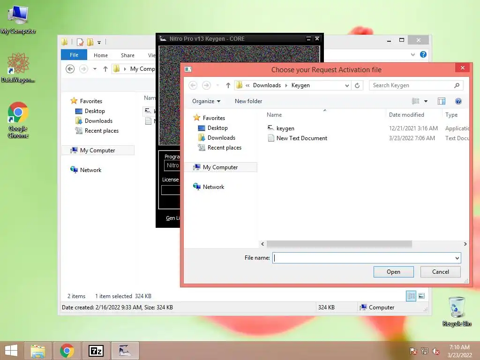This screenshot has height=360, width=480.
Task: Select the keygen app in the taskbar
Action: click(x=125, y=351)
